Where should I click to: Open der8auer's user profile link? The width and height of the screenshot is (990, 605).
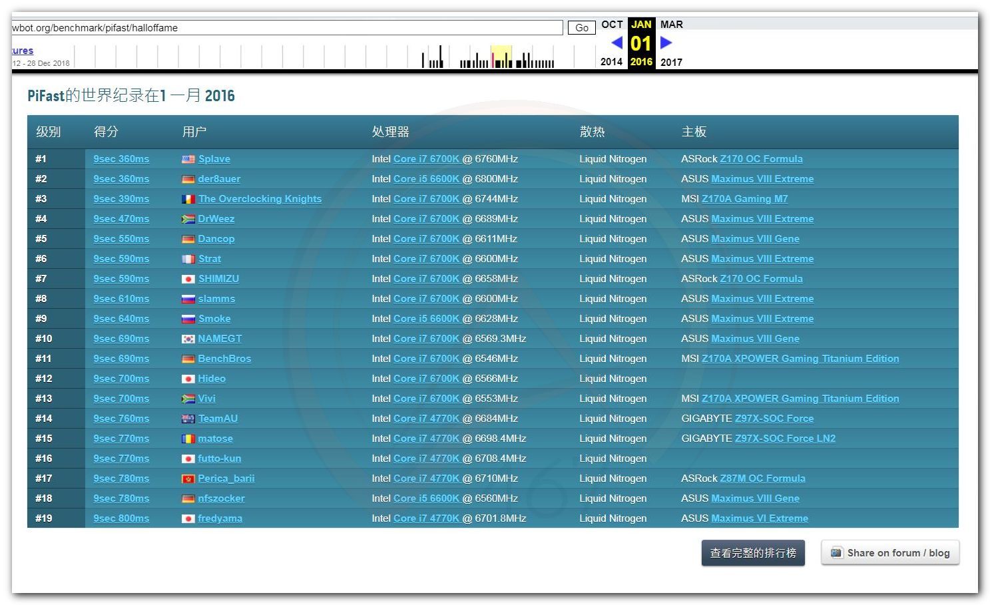pyautogui.click(x=219, y=179)
